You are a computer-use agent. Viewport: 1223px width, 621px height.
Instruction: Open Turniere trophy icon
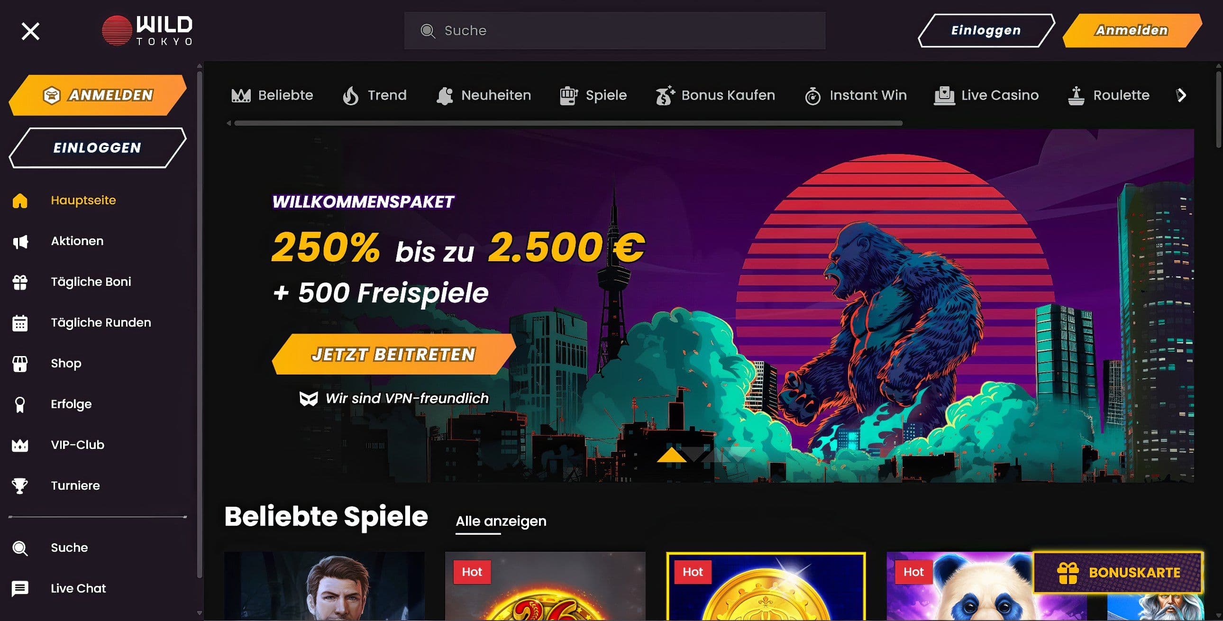coord(20,486)
